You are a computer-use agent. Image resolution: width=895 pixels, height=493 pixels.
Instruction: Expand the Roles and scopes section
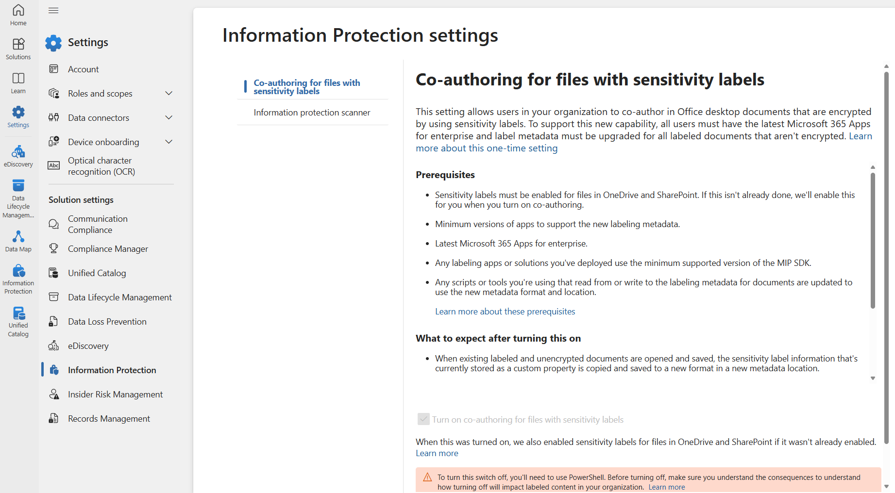(169, 93)
